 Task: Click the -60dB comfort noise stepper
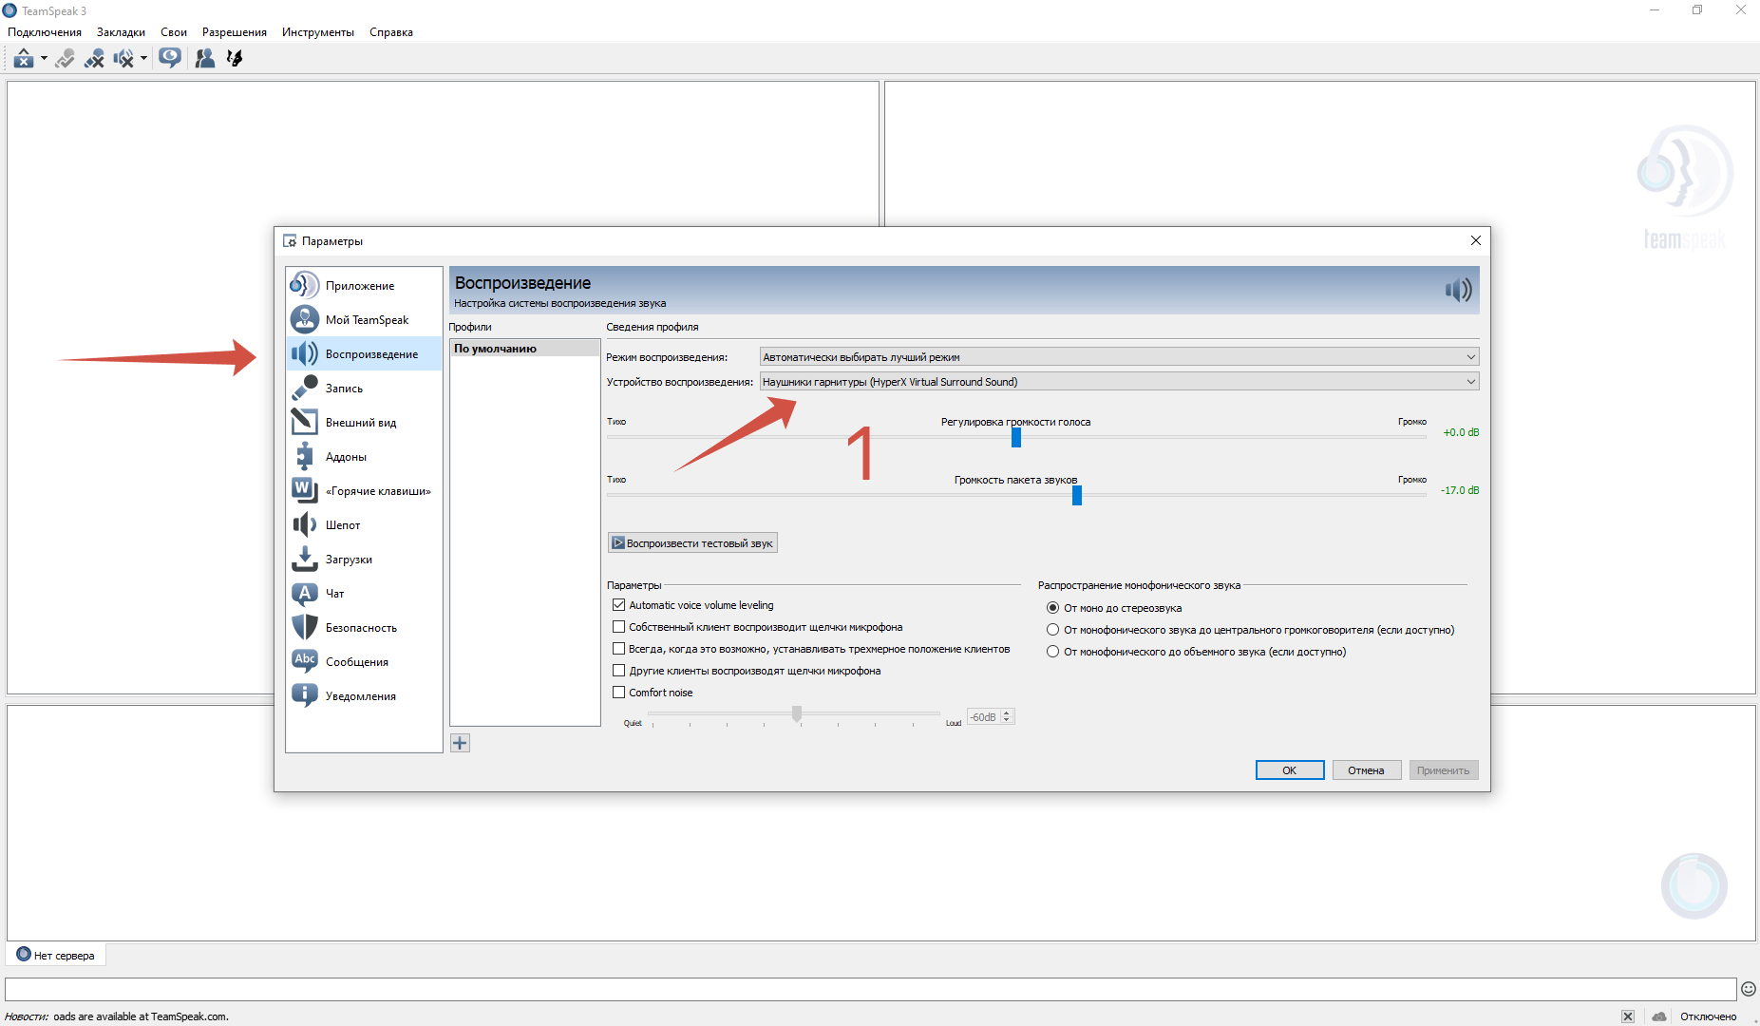point(991,717)
